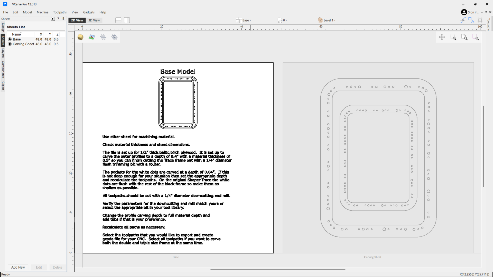The image size is (493, 277).
Task: Open the Gadgets menu
Action: pyautogui.click(x=89, y=12)
